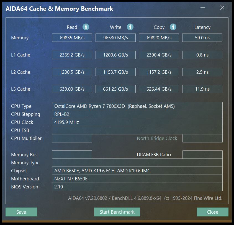Click the AIDA64 Cache & Memory Benchmark title

click(x=59, y=9)
